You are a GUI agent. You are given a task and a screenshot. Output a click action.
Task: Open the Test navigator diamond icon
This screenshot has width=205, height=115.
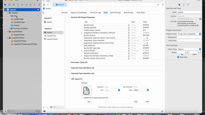pos(26,5)
